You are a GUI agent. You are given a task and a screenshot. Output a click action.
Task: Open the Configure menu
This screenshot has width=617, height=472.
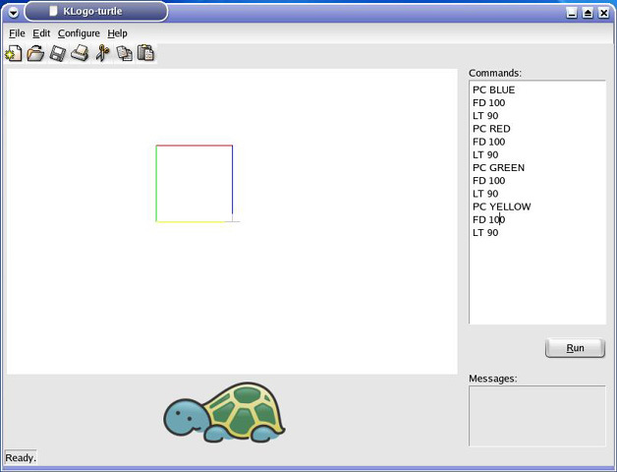[79, 33]
